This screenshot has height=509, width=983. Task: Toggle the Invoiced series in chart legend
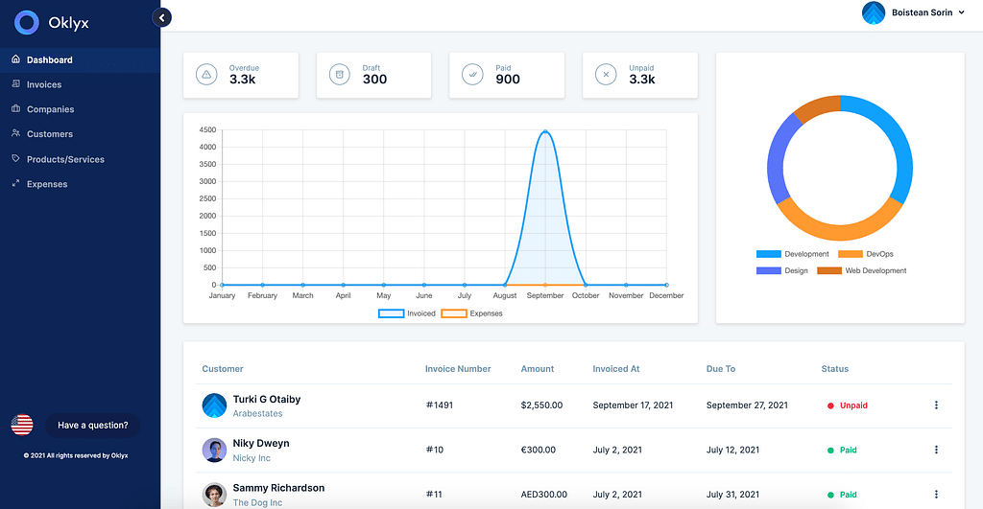(407, 313)
